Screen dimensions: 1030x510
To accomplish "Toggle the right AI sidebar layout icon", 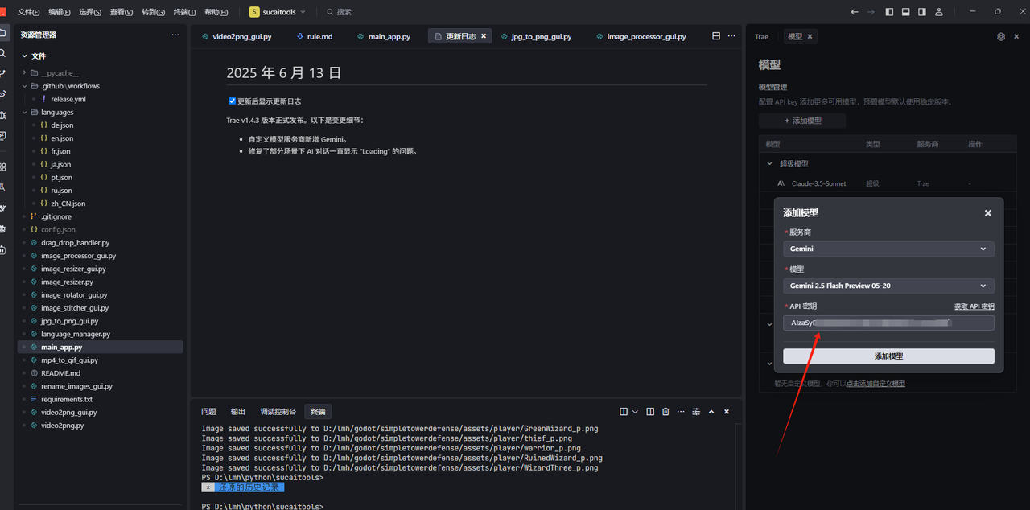I will pyautogui.click(x=921, y=12).
